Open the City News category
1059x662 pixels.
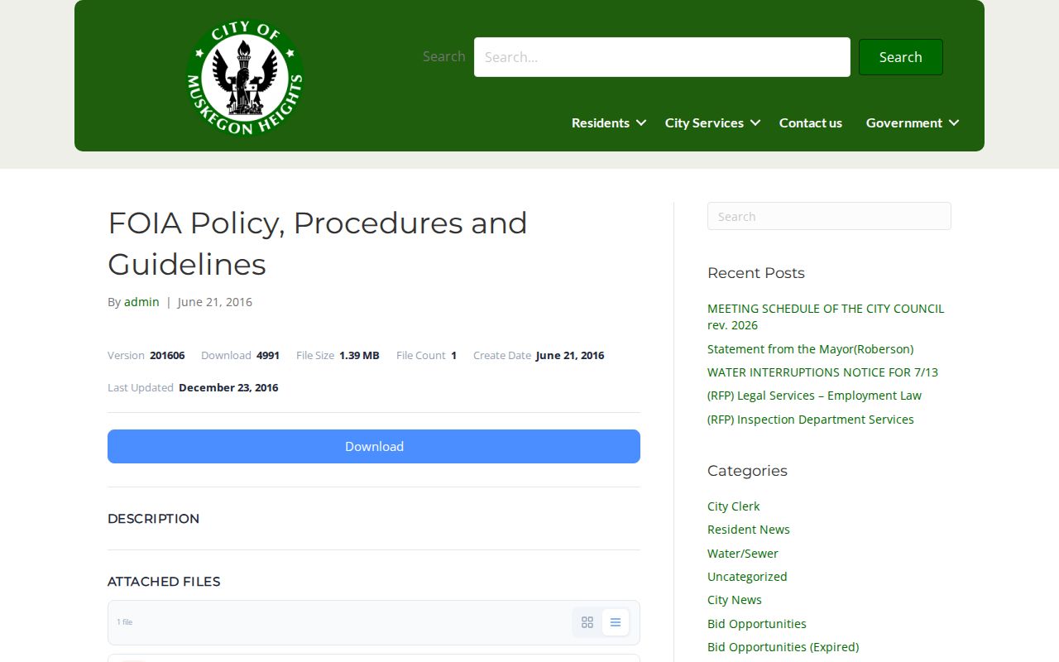coord(735,600)
